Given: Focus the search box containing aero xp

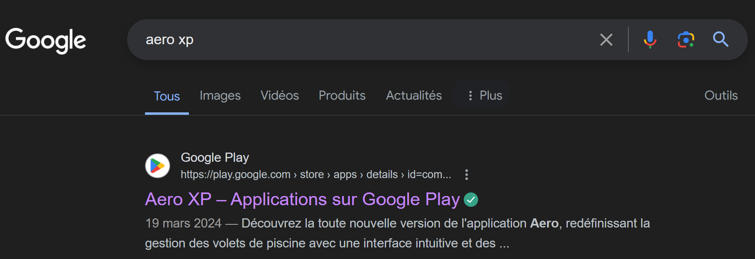Looking at the screenshot, I should click(359, 39).
